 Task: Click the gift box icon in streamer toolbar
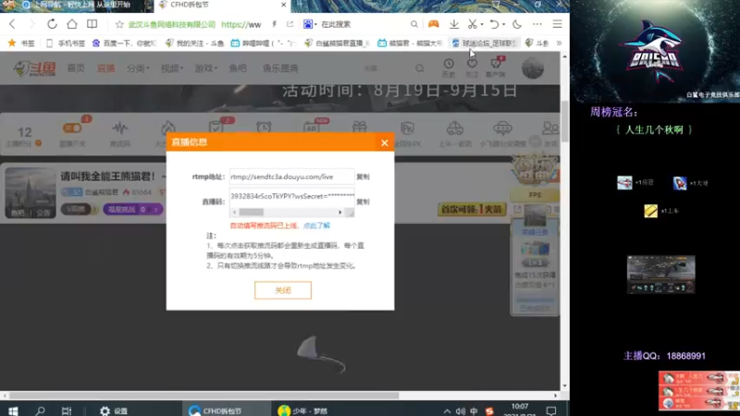pos(360,128)
